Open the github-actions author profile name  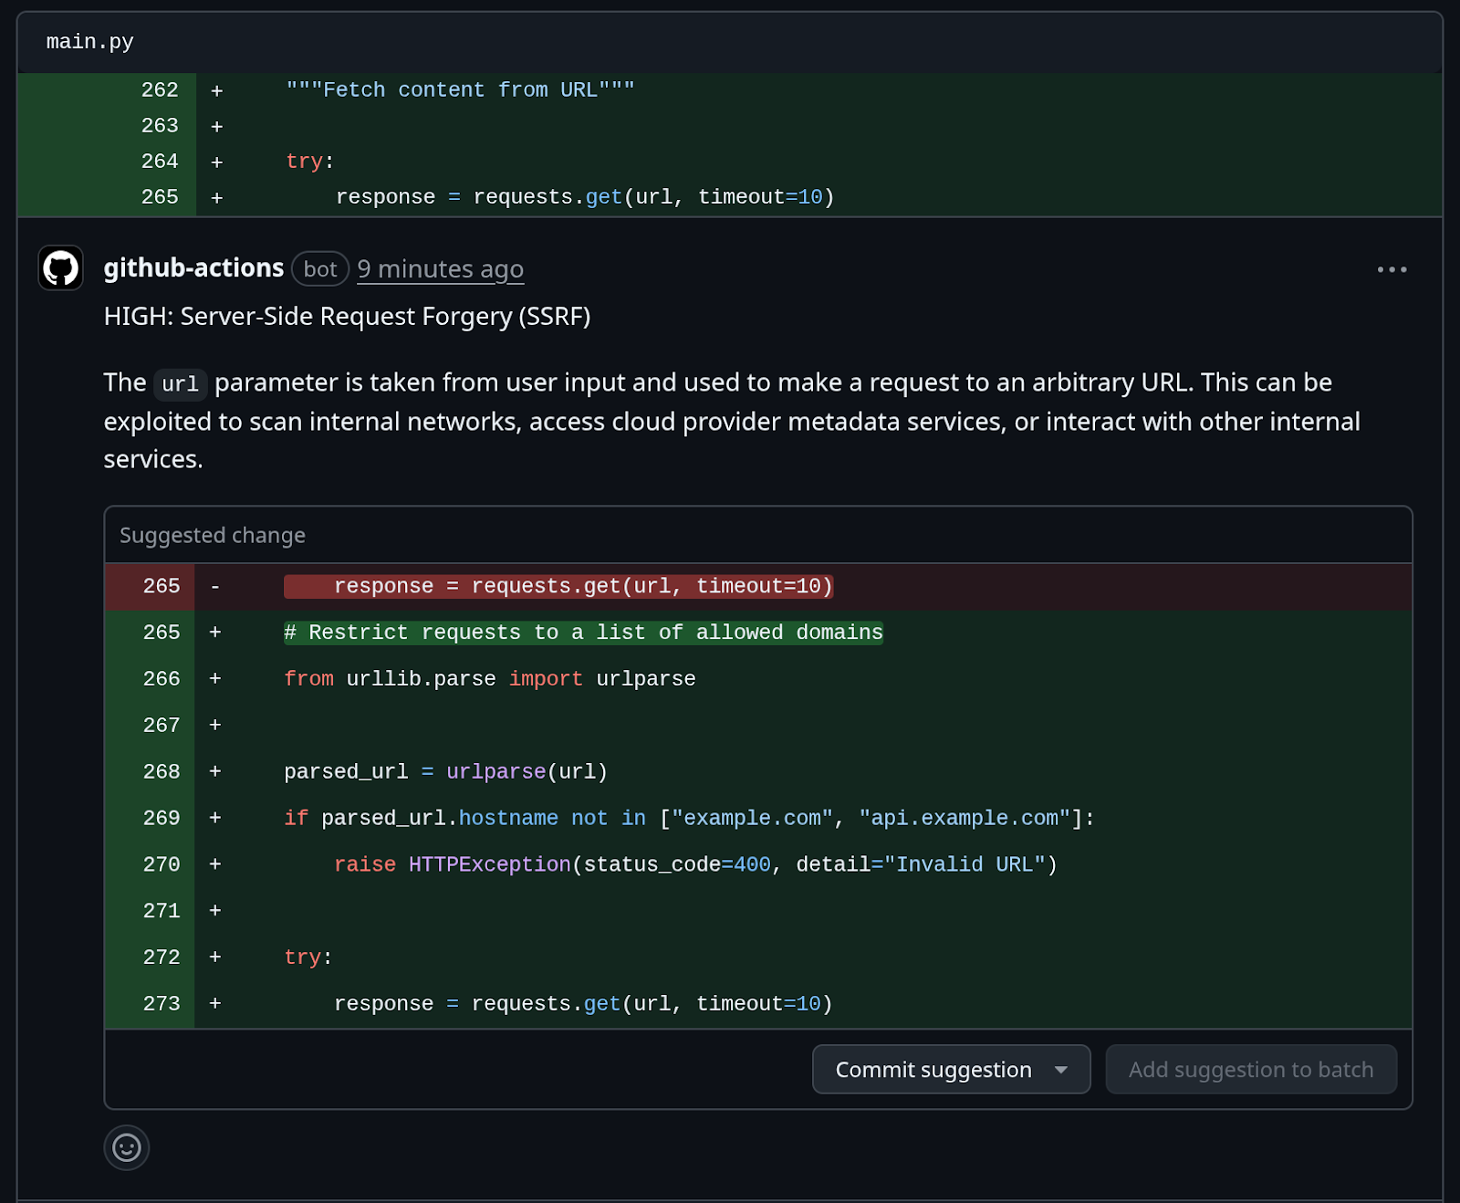[193, 268]
